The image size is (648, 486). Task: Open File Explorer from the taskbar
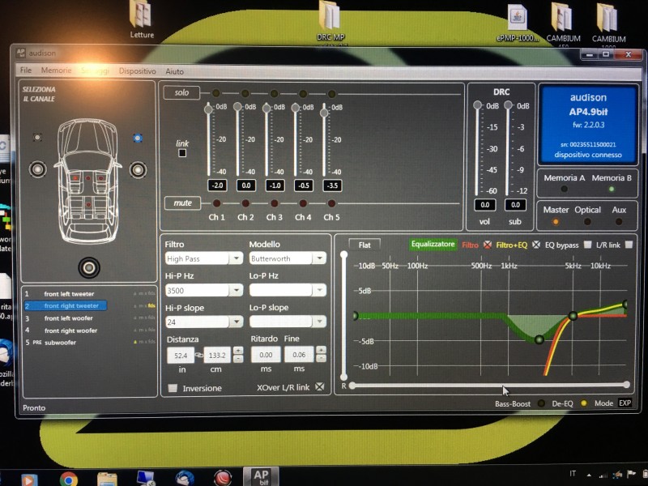click(107, 480)
